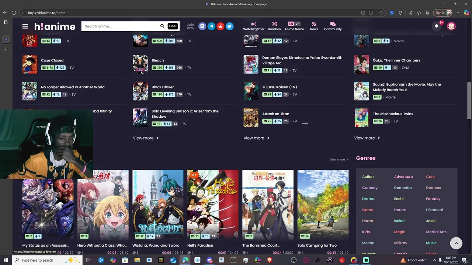Click the scroll-to-top arrow button
The image size is (472, 265).
tap(456, 243)
